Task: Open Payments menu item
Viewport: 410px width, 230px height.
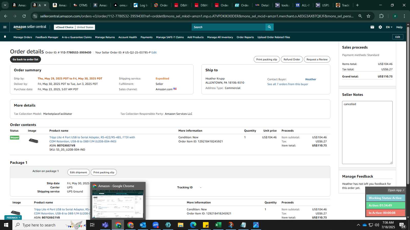Action: pyautogui.click(x=147, y=37)
